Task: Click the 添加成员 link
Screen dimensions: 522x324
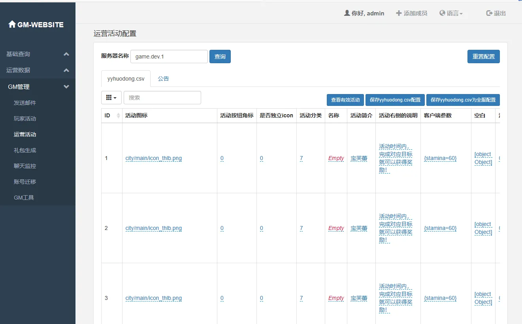Action: click(411, 13)
